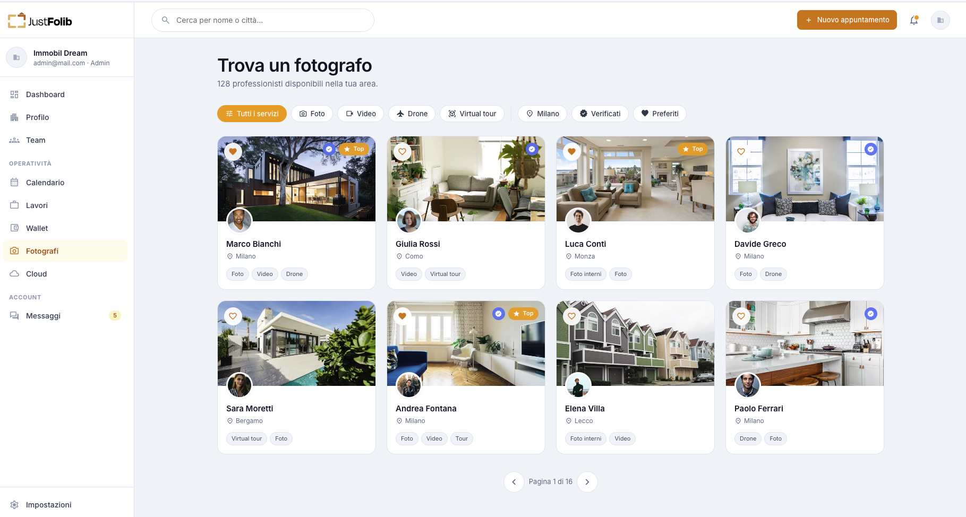The image size is (966, 517).
Task: Open Wallet in sidebar
Action: point(65,228)
